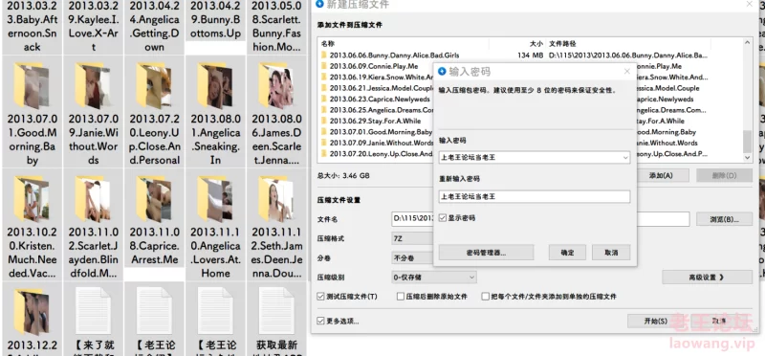
Task: Click the 2013.05.08.Scarlett.Bunny.Fashion label in Explorer
Action: coord(276,27)
